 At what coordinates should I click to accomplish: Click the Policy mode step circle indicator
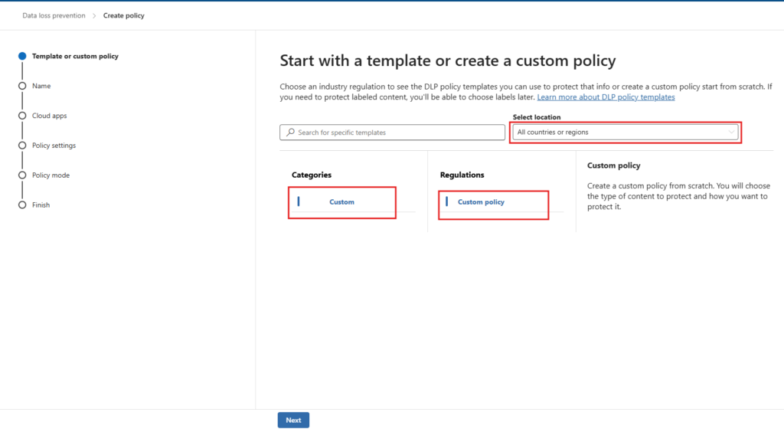click(22, 175)
